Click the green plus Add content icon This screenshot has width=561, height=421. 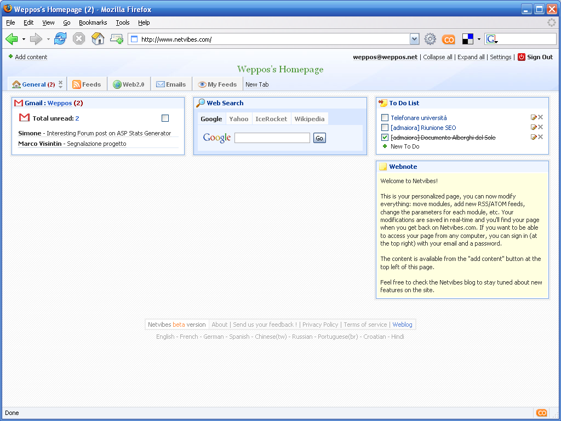coord(11,56)
